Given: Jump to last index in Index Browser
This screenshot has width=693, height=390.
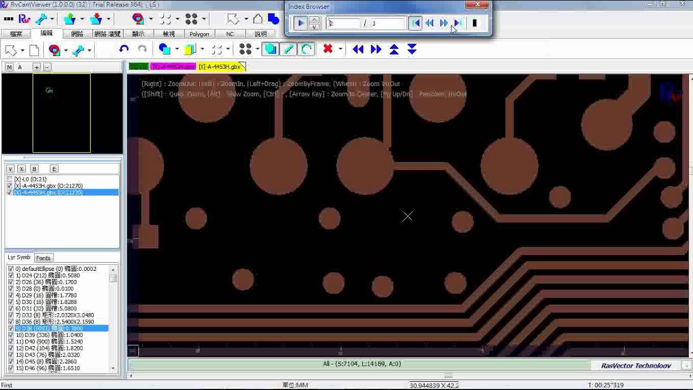Looking at the screenshot, I should point(457,23).
